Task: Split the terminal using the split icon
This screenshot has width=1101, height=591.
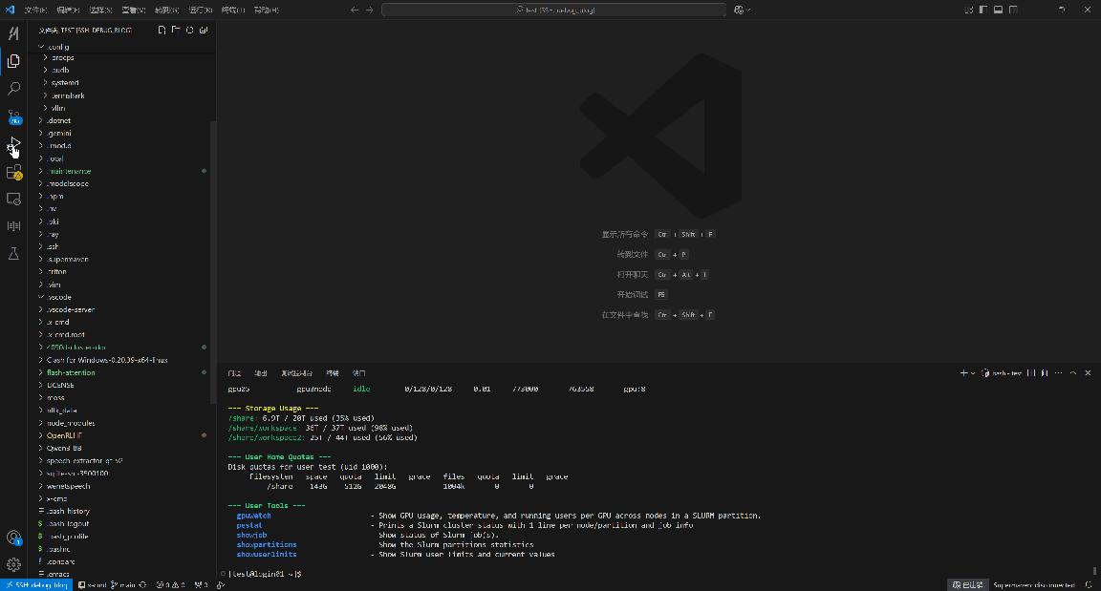Action: (1030, 373)
